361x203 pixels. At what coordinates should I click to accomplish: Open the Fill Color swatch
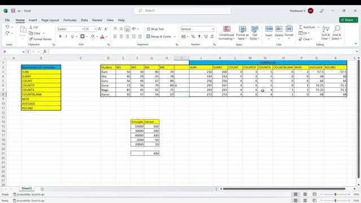pyautogui.click(x=93, y=36)
